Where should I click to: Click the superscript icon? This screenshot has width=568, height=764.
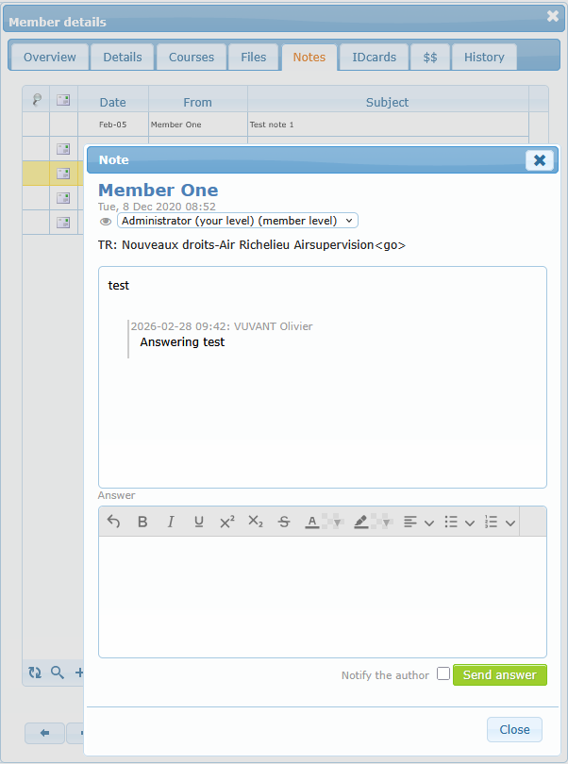[227, 522]
